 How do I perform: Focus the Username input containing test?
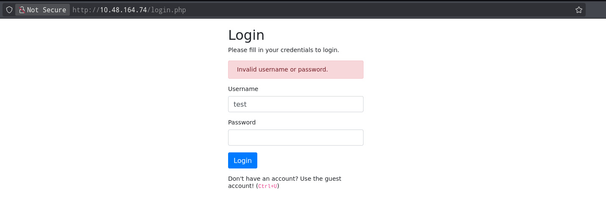click(x=295, y=104)
